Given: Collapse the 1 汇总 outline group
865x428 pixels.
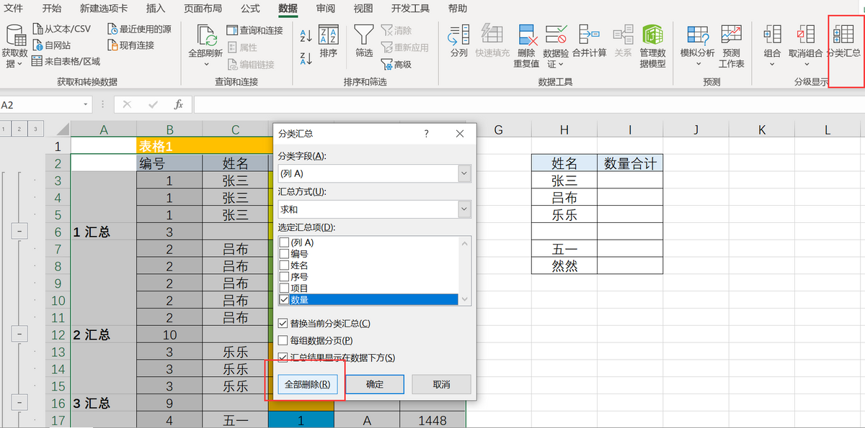Looking at the screenshot, I should 19,231.
